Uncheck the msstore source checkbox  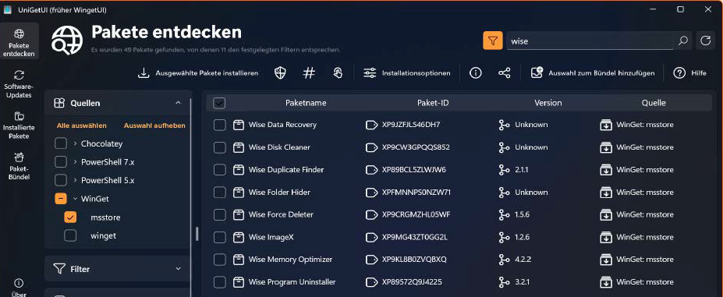click(70, 217)
